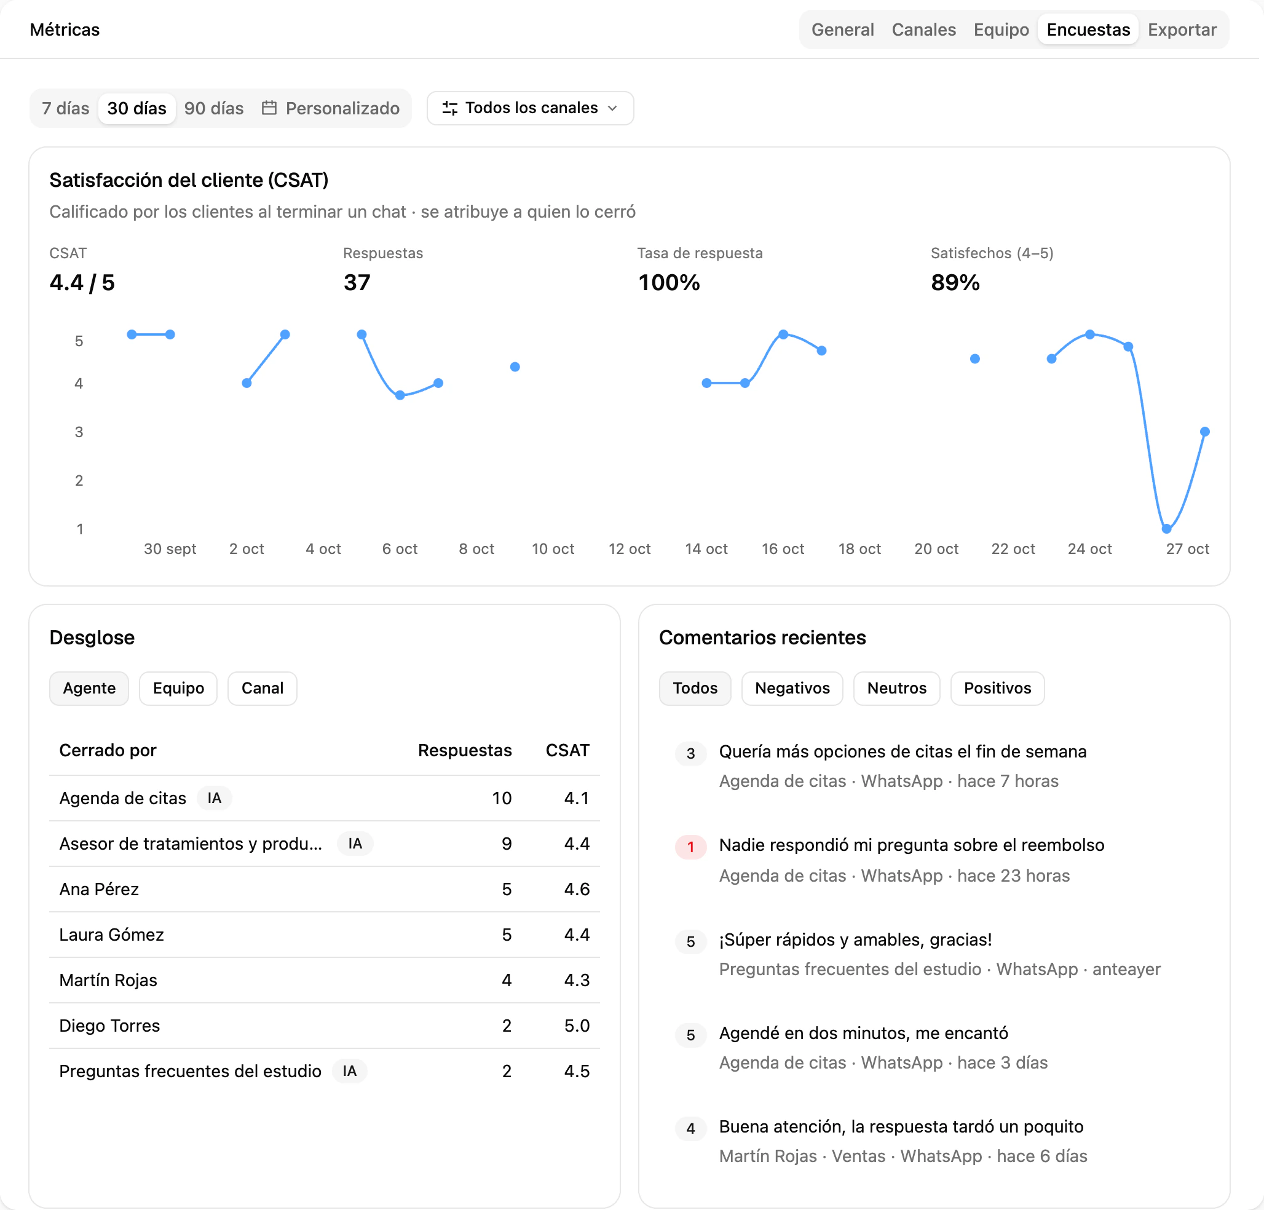
Task: Click the filter sliders icon in channel selector
Action: pos(449,108)
